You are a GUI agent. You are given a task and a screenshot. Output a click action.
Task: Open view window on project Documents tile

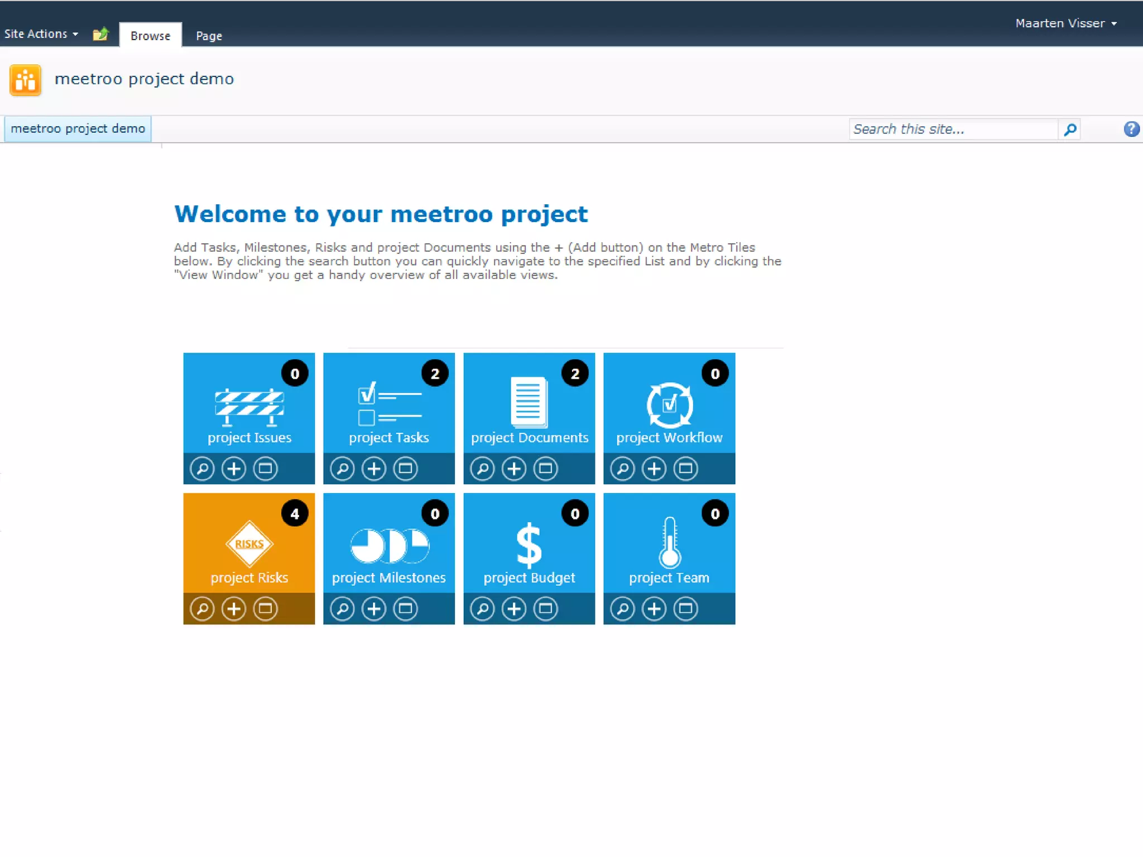coord(545,469)
